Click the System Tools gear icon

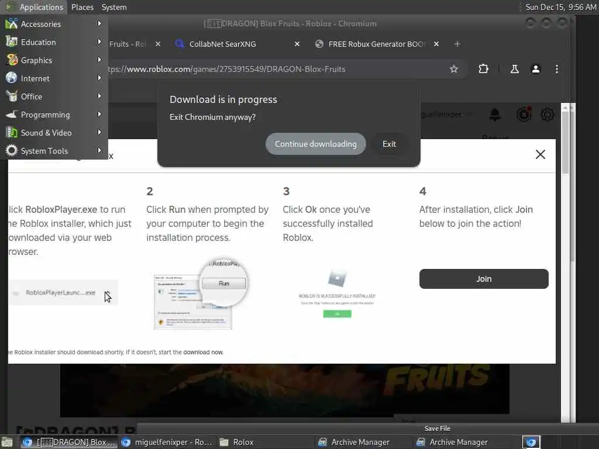[12, 150]
